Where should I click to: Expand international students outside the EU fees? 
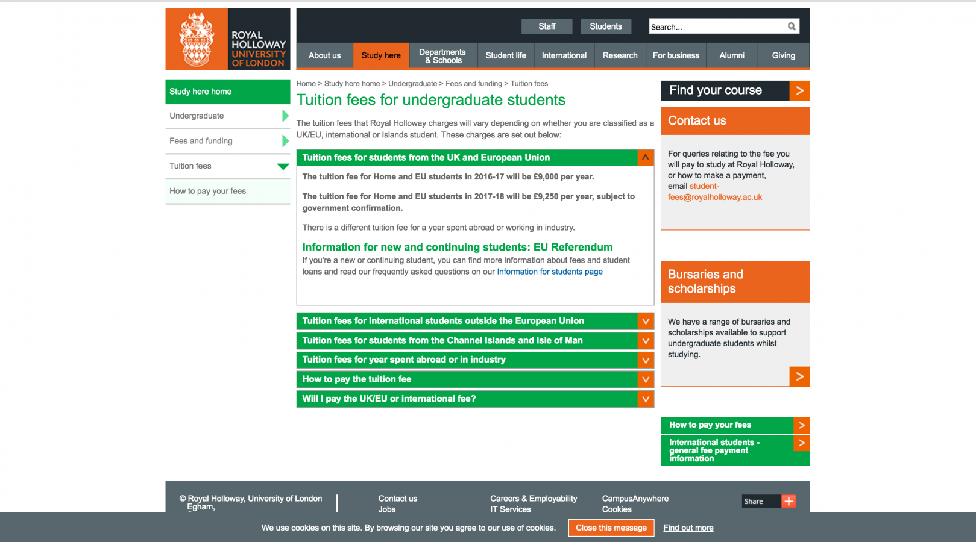click(646, 321)
